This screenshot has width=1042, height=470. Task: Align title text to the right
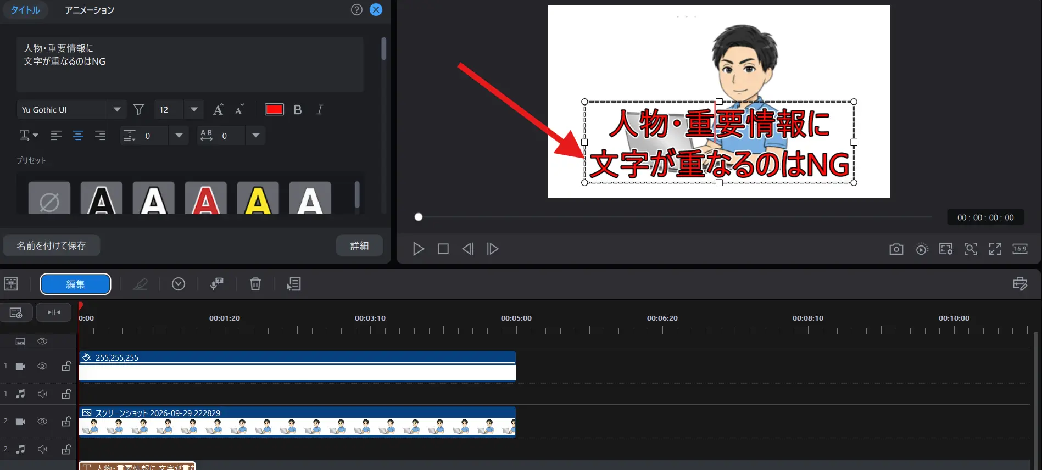[100, 135]
